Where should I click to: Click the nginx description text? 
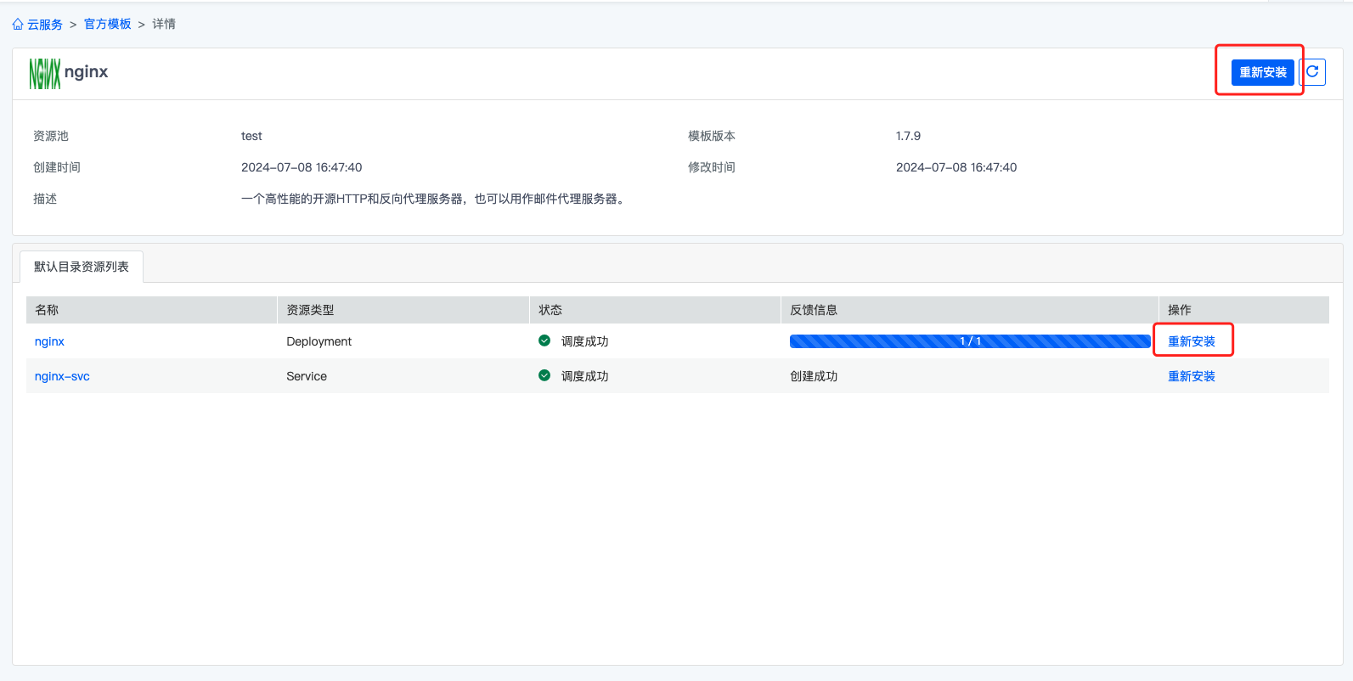tap(434, 199)
